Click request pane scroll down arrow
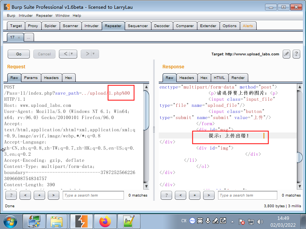Viewport: 306px width, 229px height. [x=146, y=186]
